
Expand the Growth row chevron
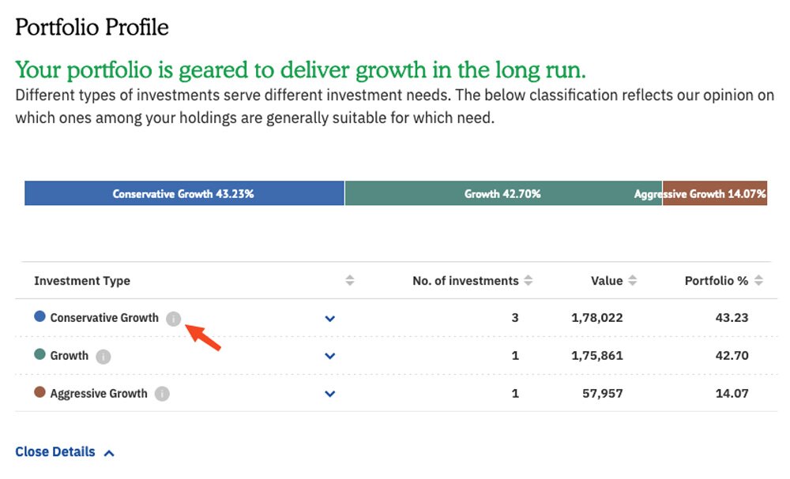tap(330, 356)
